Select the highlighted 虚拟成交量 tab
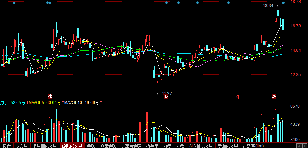 [72, 146]
